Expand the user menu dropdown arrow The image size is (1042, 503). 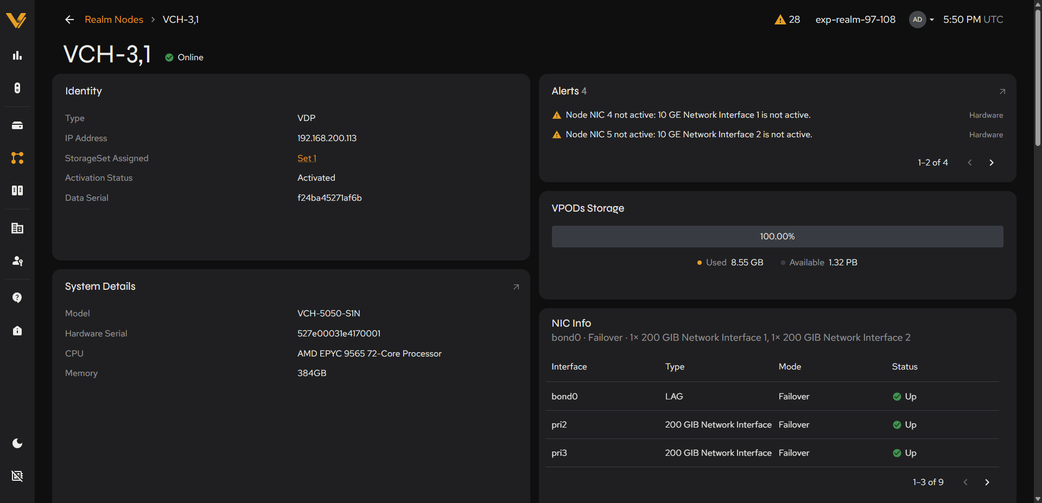coord(932,20)
